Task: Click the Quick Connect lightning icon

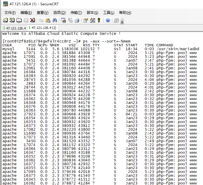Action: pyautogui.click(x=12, y=20)
